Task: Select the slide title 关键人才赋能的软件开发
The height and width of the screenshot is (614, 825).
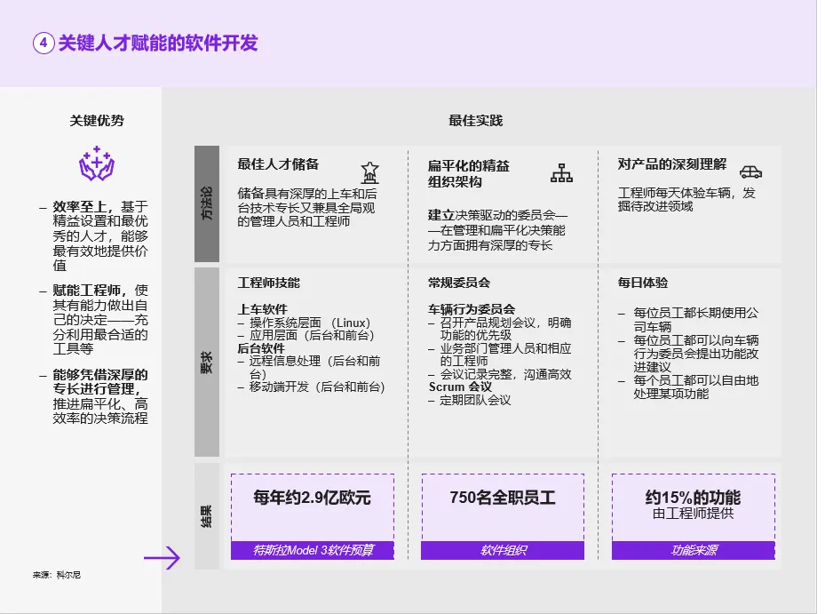Action: pos(158,44)
